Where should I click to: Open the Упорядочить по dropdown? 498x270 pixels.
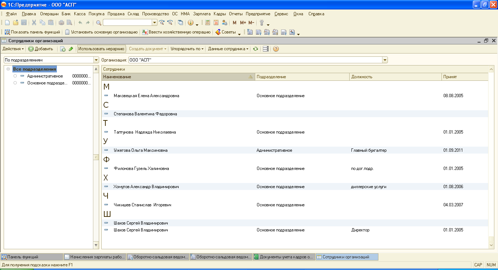(x=187, y=49)
